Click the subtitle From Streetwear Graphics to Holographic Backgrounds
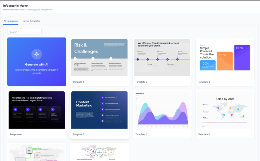The image size is (260, 161). pos(27,9)
